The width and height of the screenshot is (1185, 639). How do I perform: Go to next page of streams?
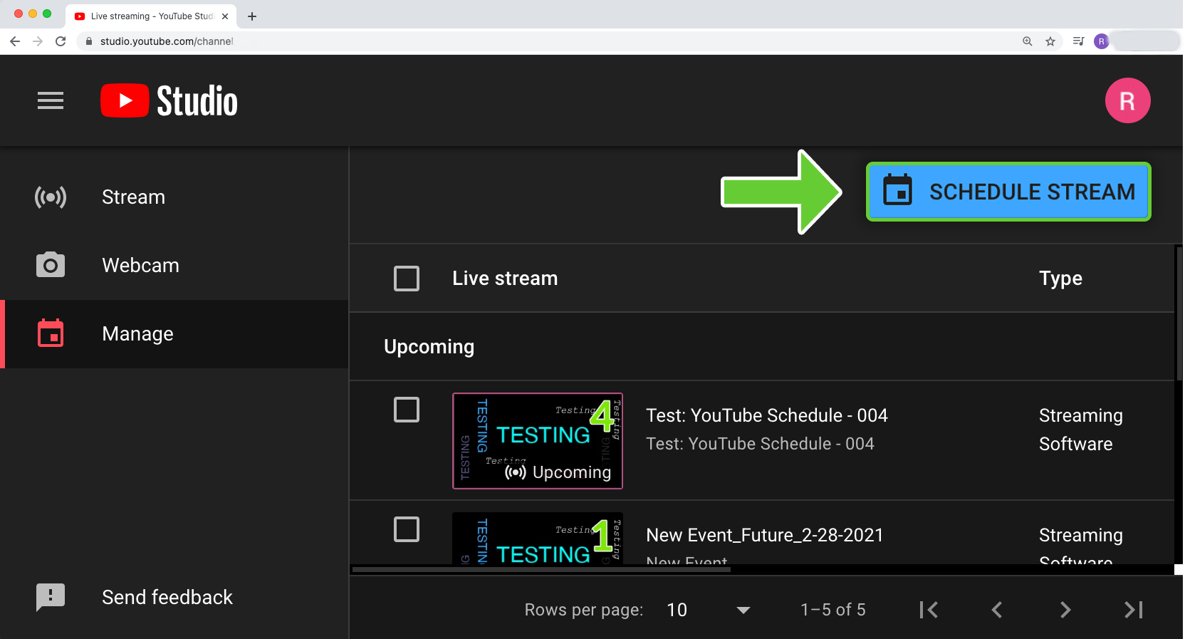1065,610
